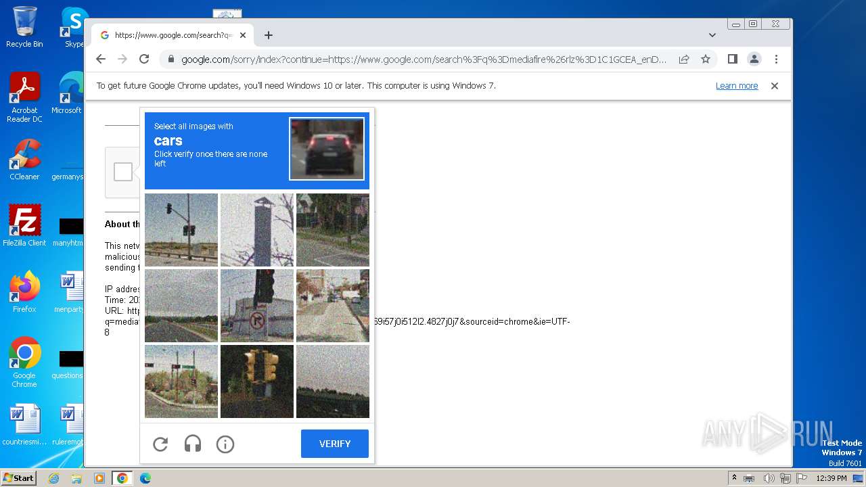Open Google Chrome desktop shortcut
This screenshot has height=487, width=866.
point(24,362)
